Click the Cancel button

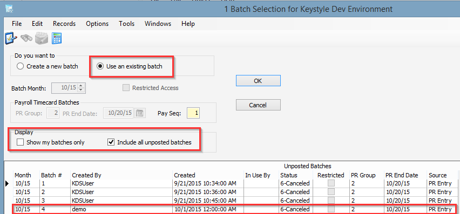click(258, 105)
